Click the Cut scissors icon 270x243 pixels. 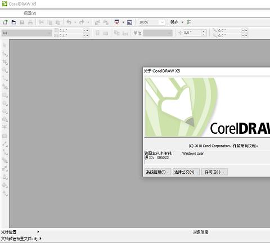pyautogui.click(x=41, y=22)
